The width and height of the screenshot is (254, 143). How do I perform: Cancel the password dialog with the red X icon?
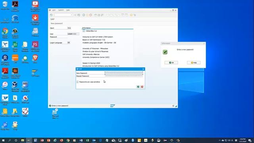pyautogui.click(x=142, y=87)
